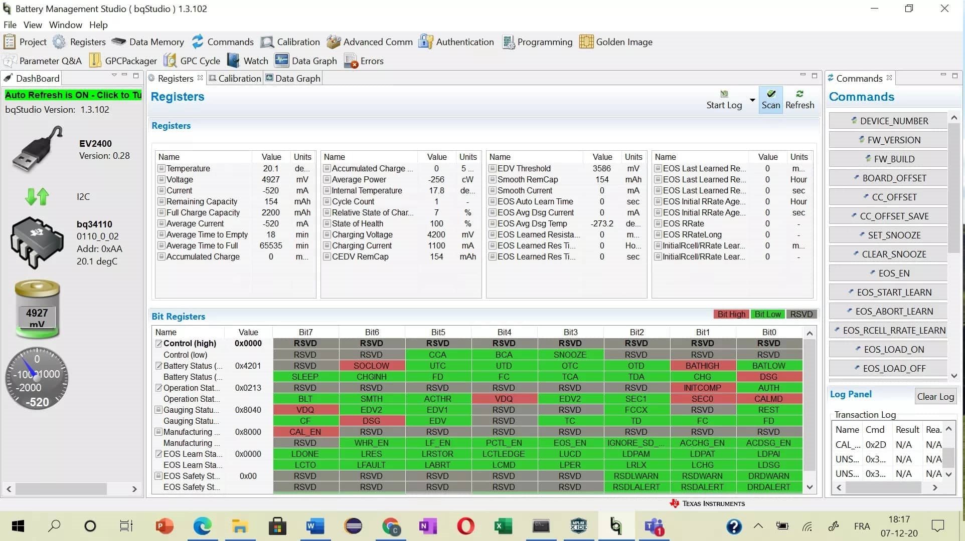Viewport: 965px width, 541px height.
Task: Toggle the Scan button
Action: click(771, 100)
